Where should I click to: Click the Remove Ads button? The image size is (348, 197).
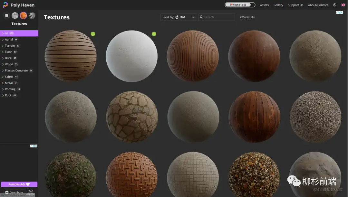[19, 184]
